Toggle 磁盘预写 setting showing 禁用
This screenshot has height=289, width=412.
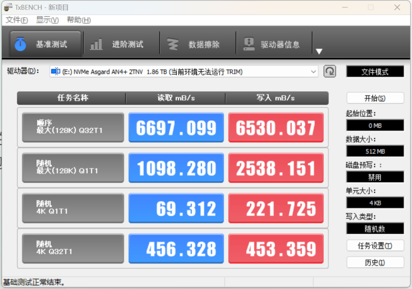pos(375,177)
